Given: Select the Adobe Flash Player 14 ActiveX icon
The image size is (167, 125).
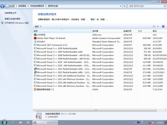Looking at the screenshot, I should (35, 38).
